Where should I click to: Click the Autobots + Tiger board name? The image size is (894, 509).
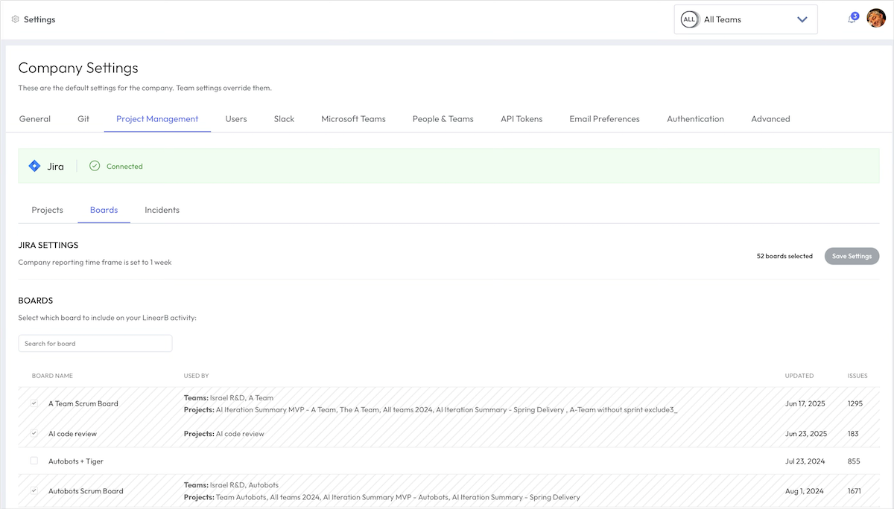point(76,461)
